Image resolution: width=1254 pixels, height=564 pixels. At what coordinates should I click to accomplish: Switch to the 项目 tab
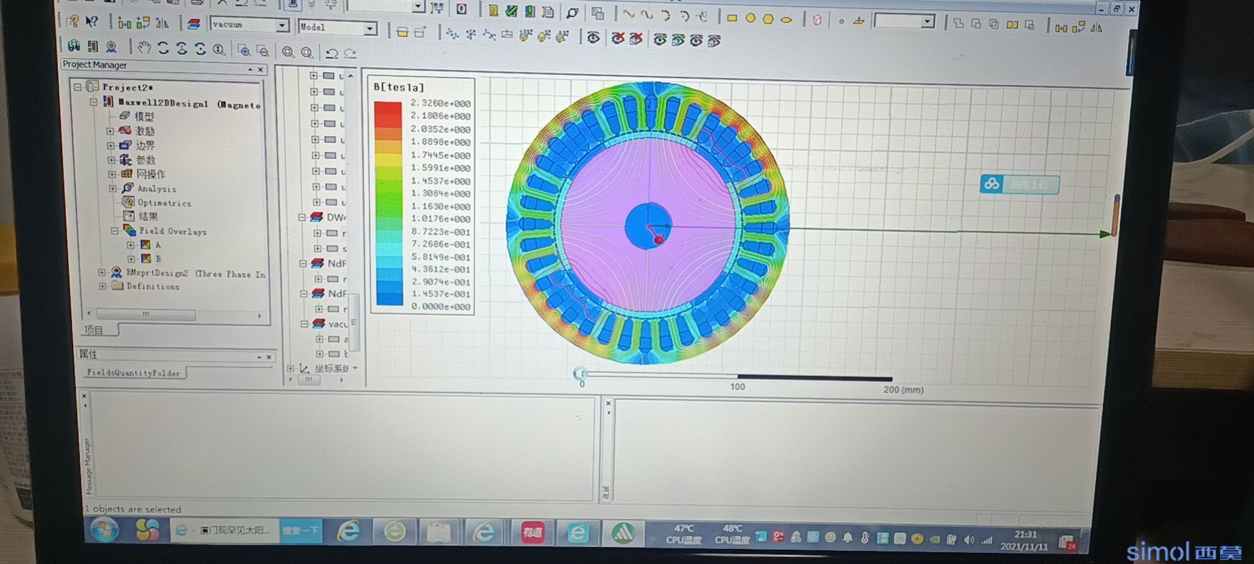(x=95, y=330)
